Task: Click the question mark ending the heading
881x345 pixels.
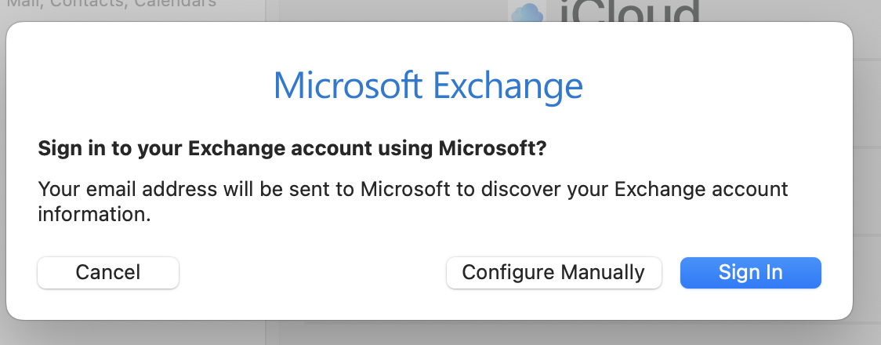Action: (540, 149)
